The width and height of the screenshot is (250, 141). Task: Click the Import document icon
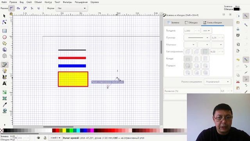point(238,44)
